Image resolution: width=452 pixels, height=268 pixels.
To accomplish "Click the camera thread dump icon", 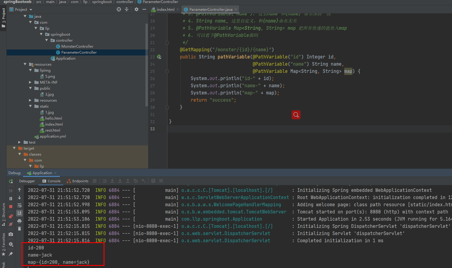I will pos(11,234).
